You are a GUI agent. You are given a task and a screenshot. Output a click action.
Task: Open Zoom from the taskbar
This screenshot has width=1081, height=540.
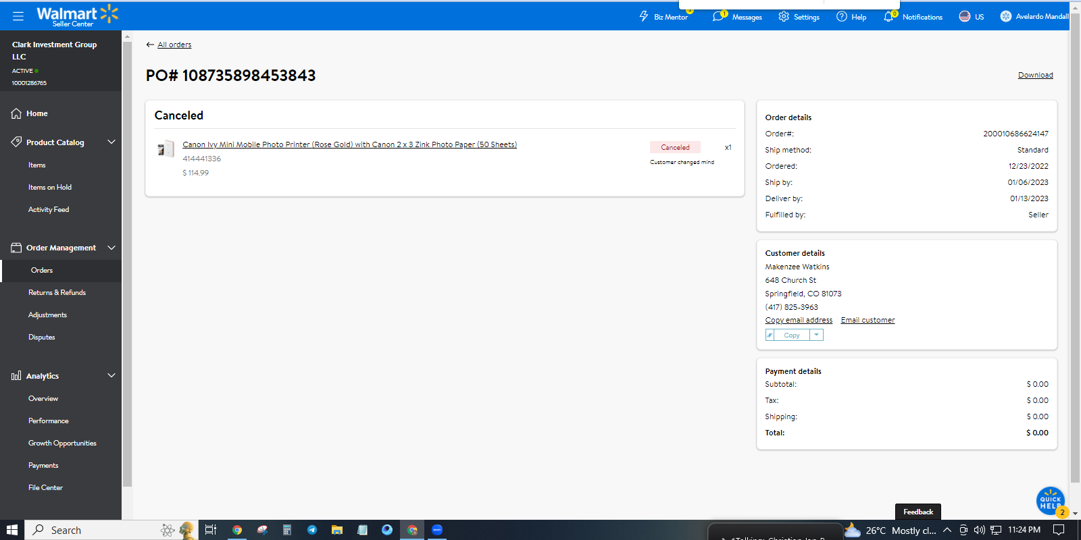point(437,530)
